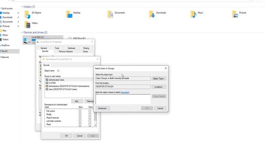The width and height of the screenshot is (265, 149).
Task: Check Deny for Read & execute
Action: click(90, 118)
